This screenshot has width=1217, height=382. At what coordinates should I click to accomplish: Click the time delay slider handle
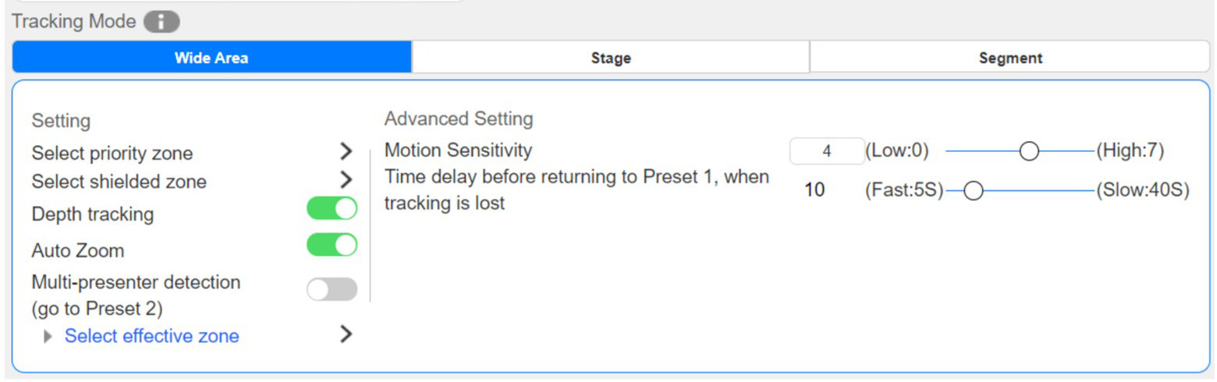pos(973,190)
